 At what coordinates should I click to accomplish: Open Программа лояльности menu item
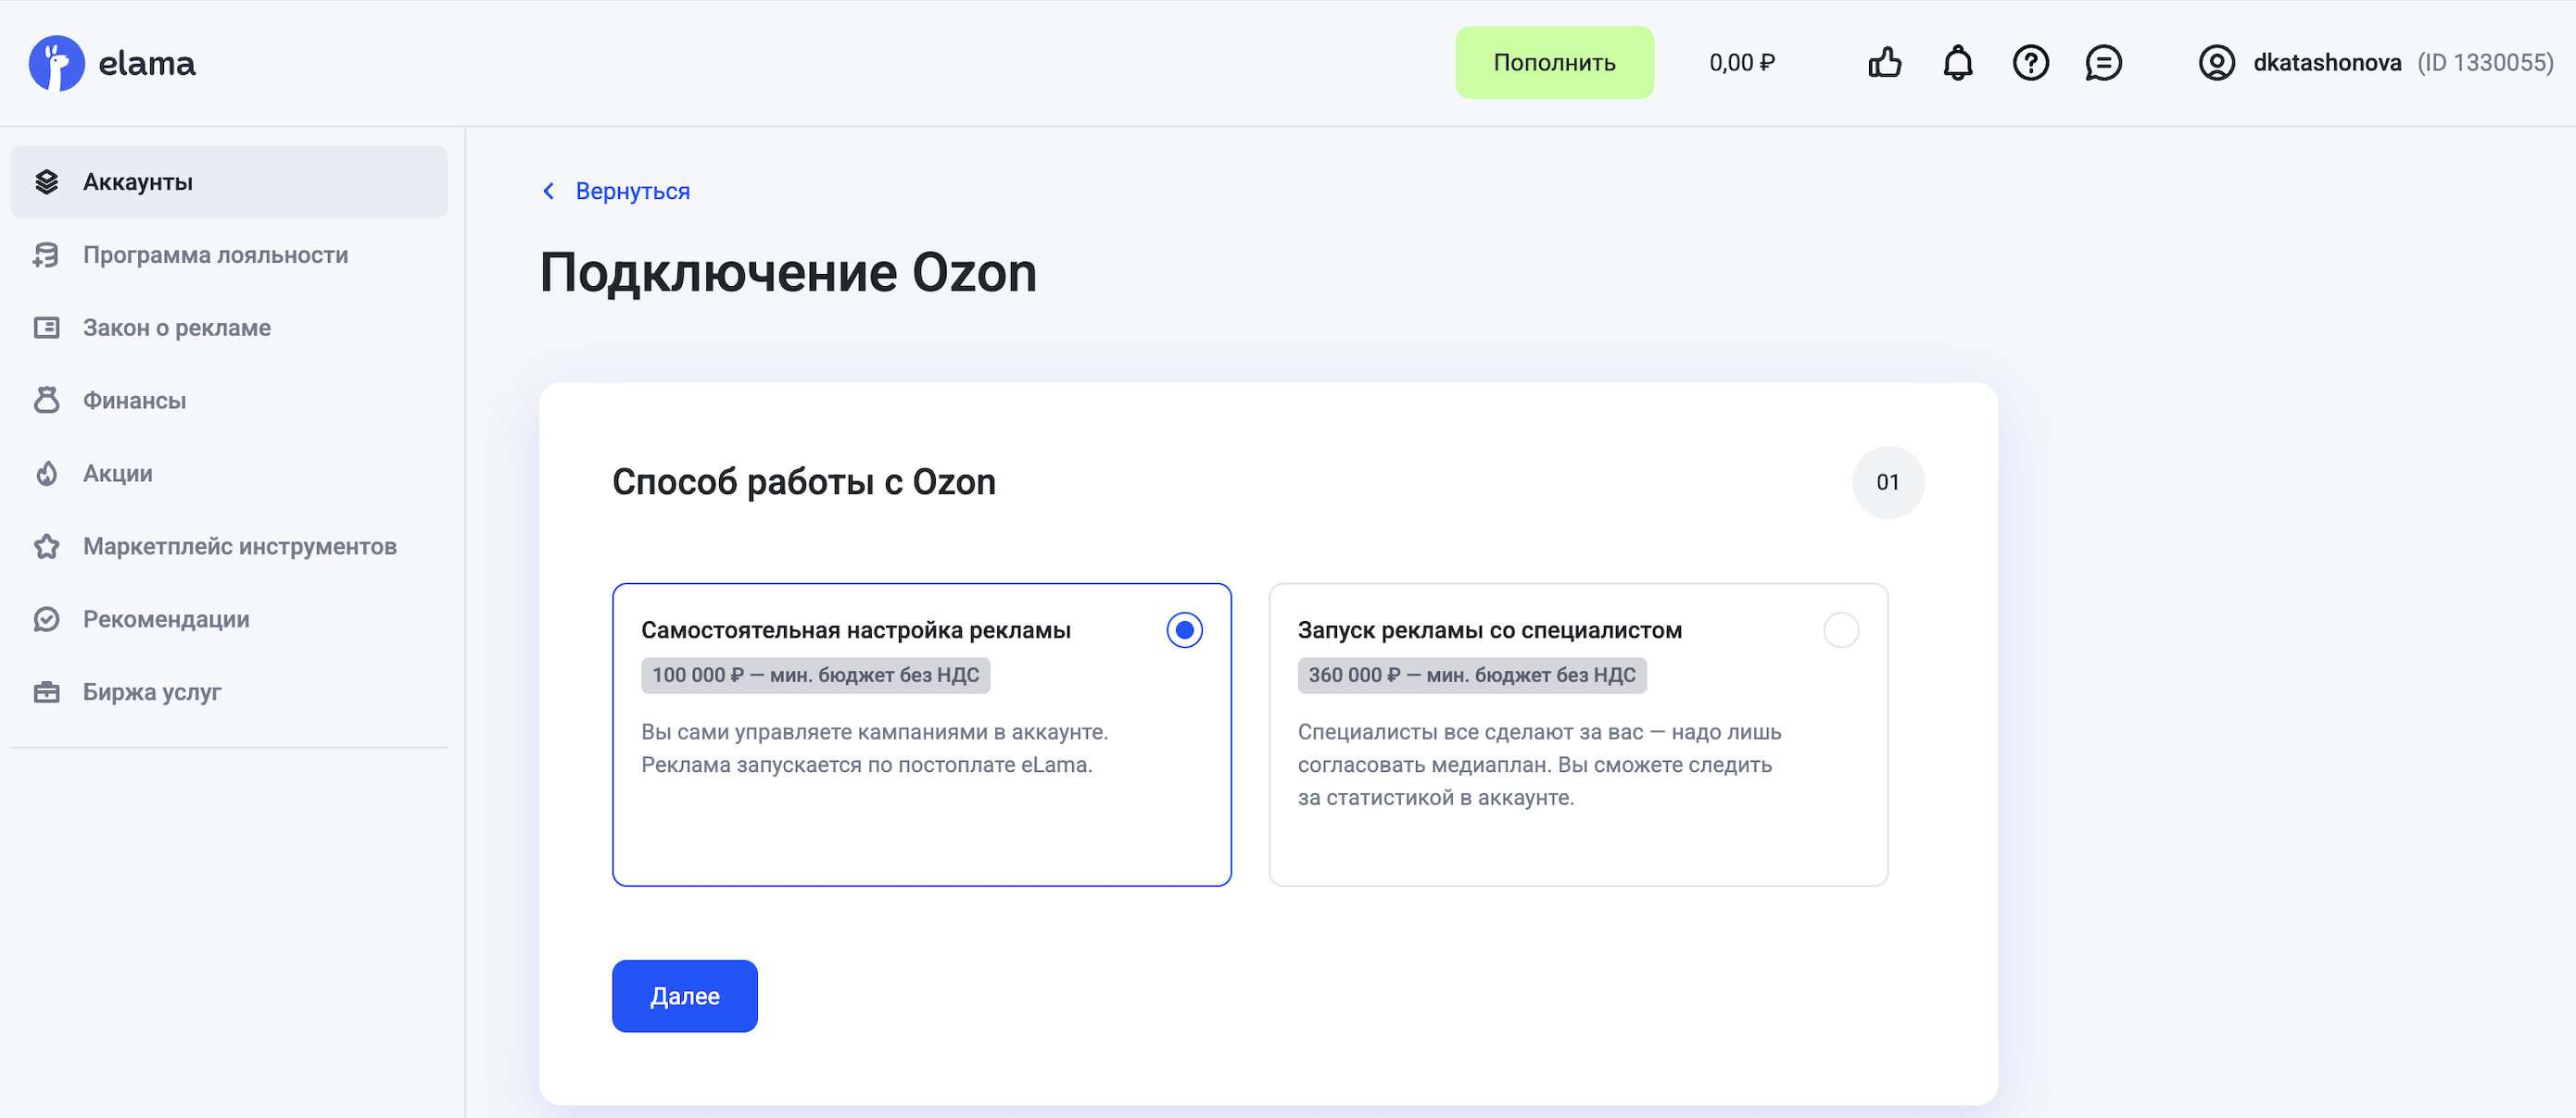(x=229, y=255)
